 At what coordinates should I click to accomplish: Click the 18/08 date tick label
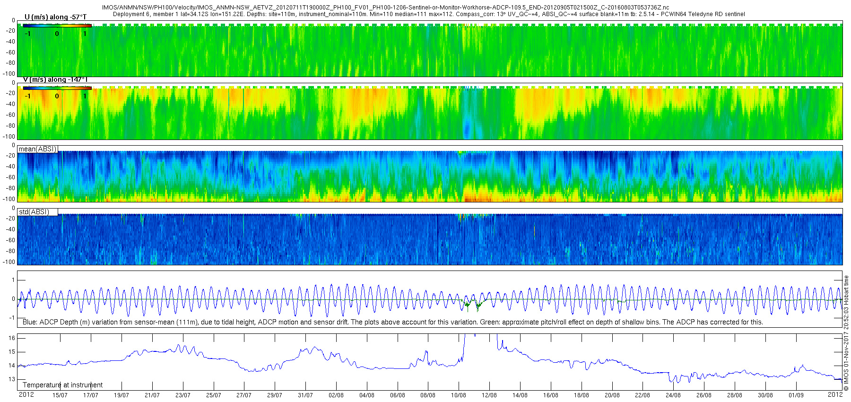tap(581, 395)
